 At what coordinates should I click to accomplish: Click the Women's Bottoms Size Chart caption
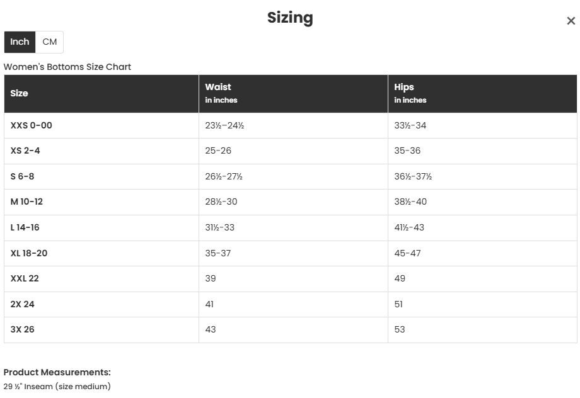pyautogui.click(x=67, y=67)
